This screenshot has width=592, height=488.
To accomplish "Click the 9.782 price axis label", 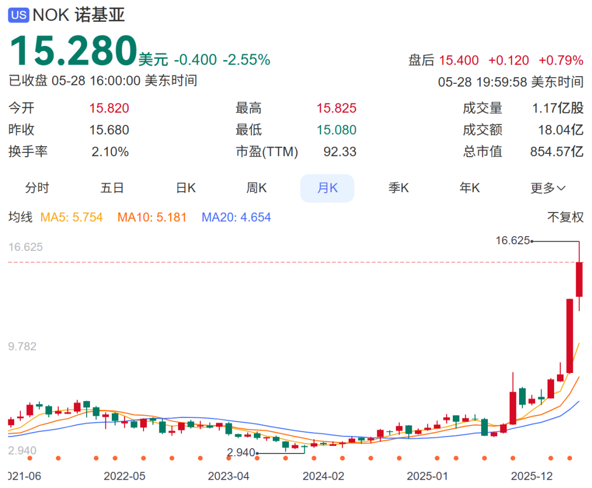I will coord(22,346).
